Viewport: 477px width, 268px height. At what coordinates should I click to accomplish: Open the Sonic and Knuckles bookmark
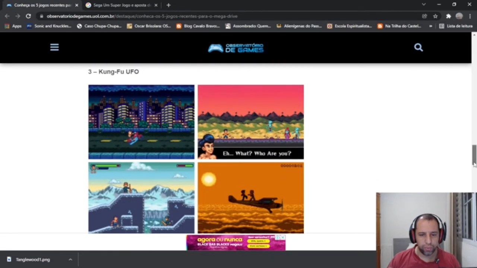pyautogui.click(x=49, y=26)
